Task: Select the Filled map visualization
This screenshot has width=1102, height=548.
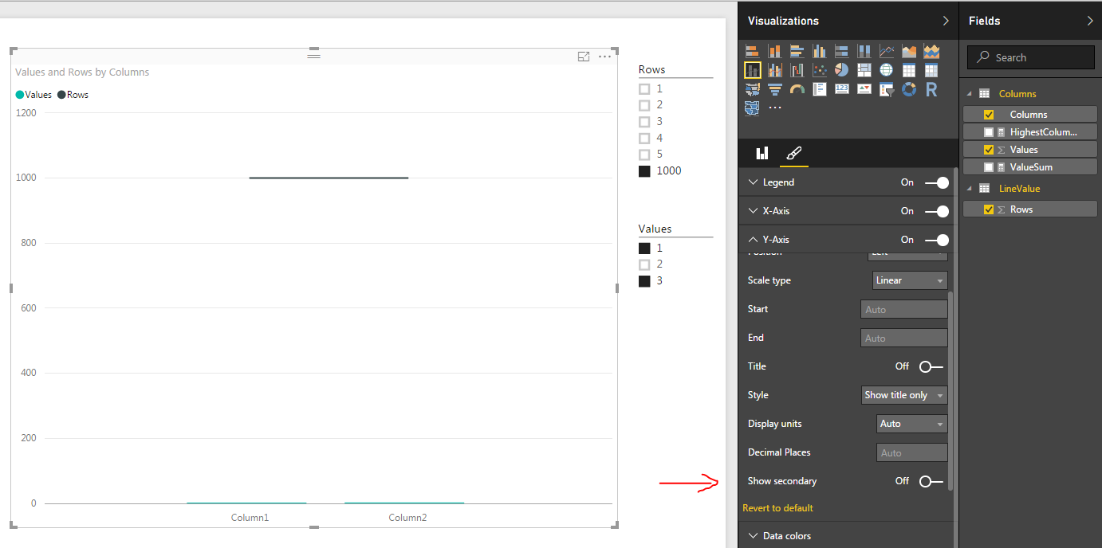Action: pyautogui.click(x=753, y=89)
